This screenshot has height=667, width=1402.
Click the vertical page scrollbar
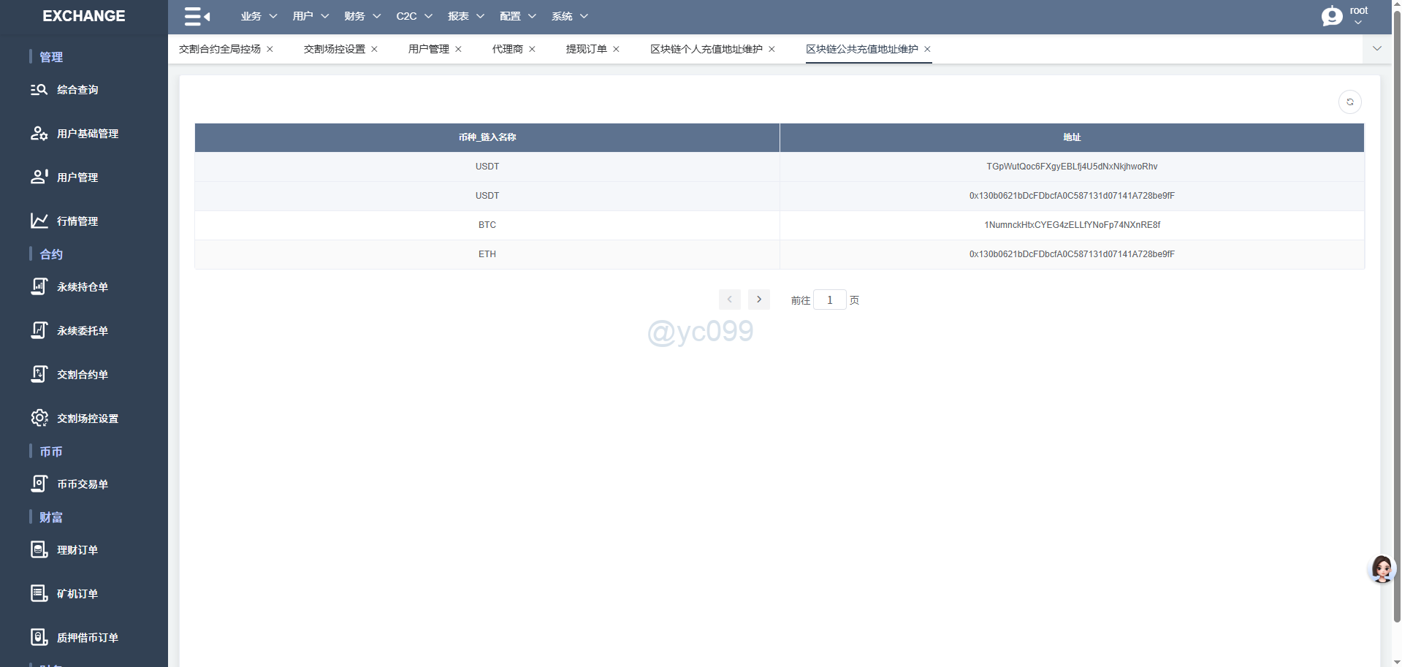pyautogui.click(x=1397, y=292)
